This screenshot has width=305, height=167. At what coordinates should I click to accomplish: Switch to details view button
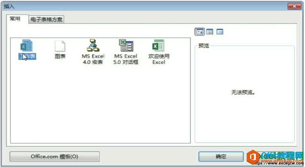tap(220, 32)
